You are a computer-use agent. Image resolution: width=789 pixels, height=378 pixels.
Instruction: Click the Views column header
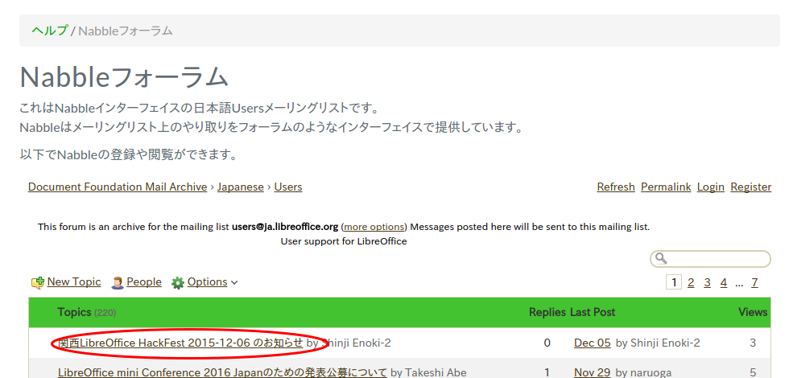coord(753,312)
